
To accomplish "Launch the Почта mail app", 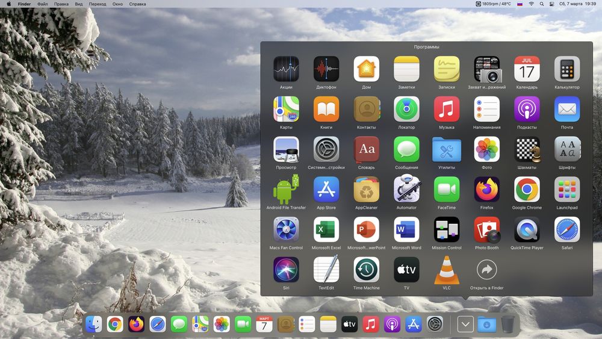I will click(566, 109).
